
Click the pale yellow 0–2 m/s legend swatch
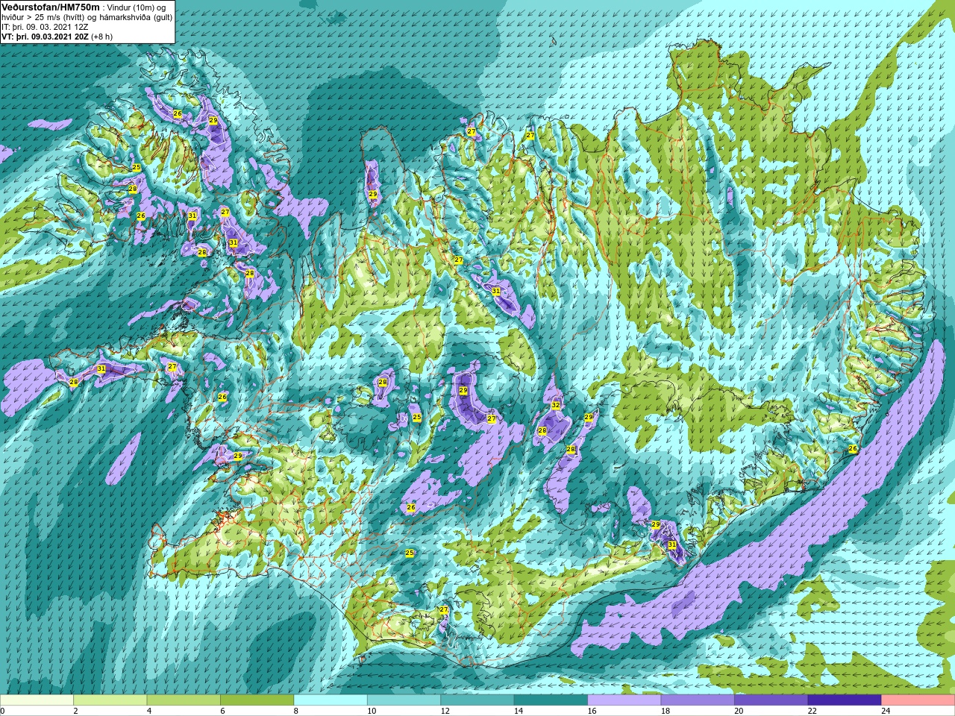tap(37, 700)
